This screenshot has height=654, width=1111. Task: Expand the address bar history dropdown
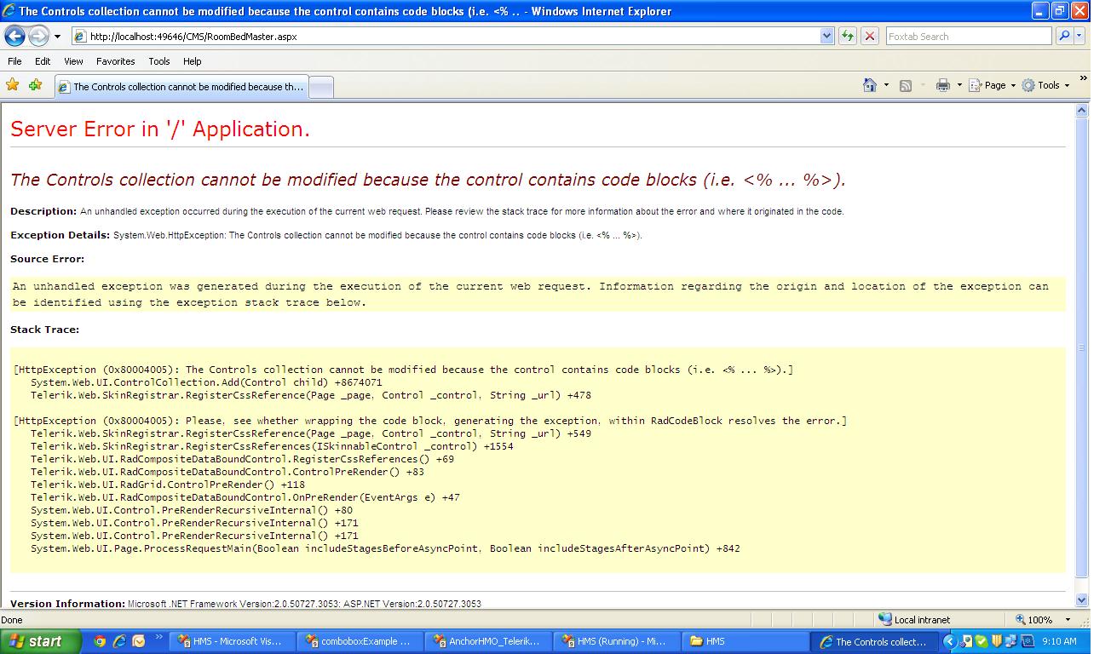tap(826, 37)
